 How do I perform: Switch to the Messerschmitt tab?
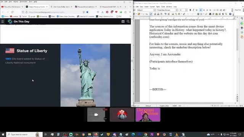[x=110, y=7]
